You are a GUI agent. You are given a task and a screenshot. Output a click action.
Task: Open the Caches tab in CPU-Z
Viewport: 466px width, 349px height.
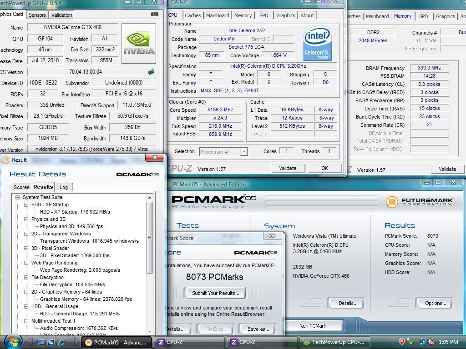193,15
